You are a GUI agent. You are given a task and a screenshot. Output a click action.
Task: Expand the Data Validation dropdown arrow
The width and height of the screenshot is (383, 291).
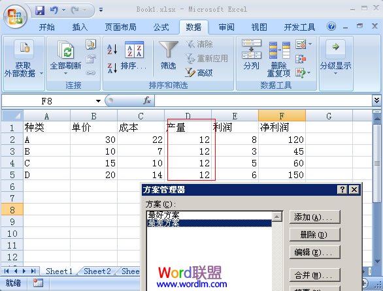click(x=310, y=44)
